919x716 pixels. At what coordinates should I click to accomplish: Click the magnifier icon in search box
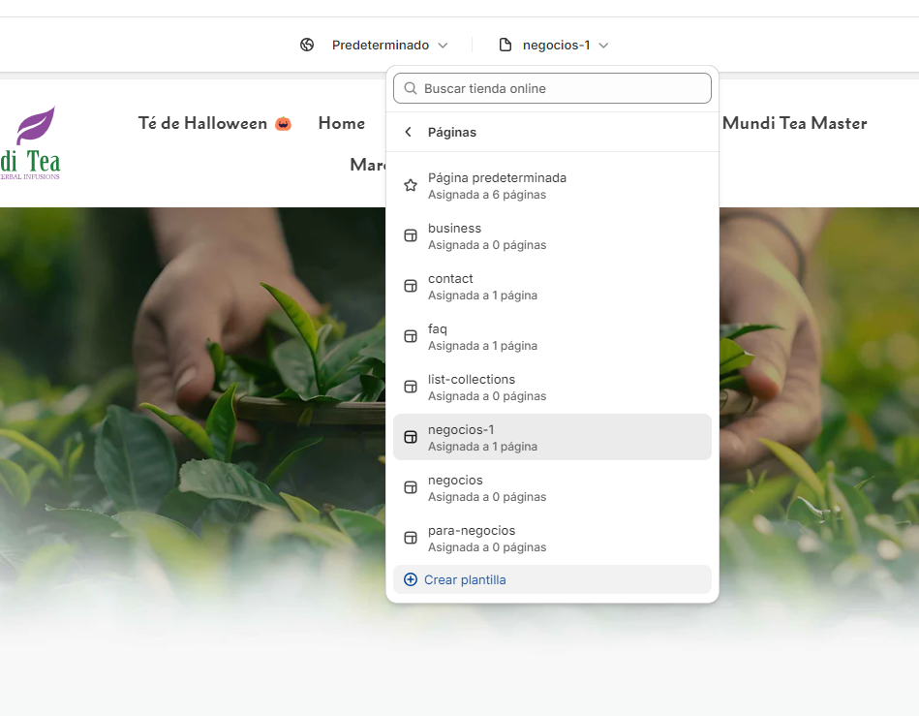tap(411, 88)
